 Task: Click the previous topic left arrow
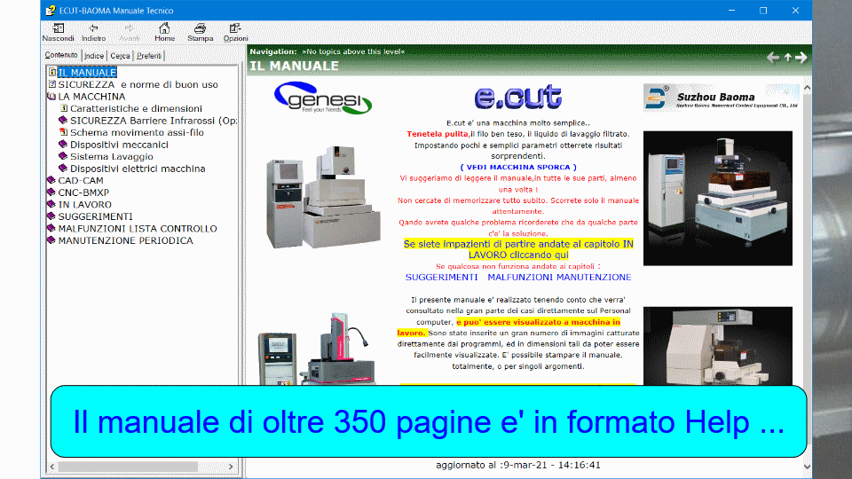point(773,58)
